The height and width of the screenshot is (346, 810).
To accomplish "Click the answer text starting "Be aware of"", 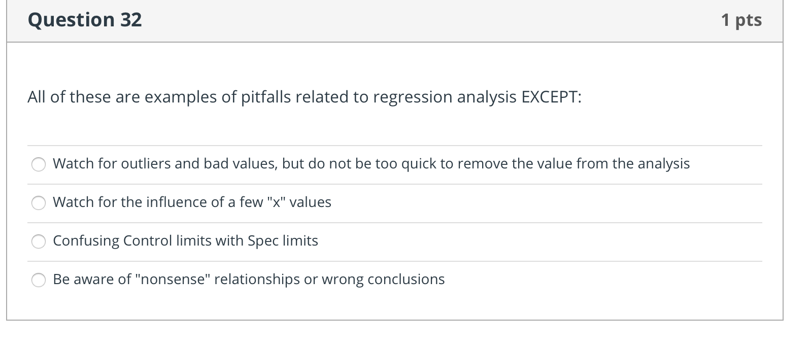I will (249, 280).
